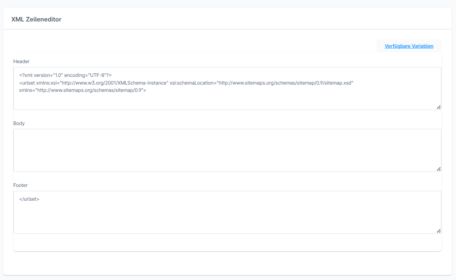Screen dimensions: 456x280
Task: Click the Footer field label
Action: pyautogui.click(x=20, y=185)
